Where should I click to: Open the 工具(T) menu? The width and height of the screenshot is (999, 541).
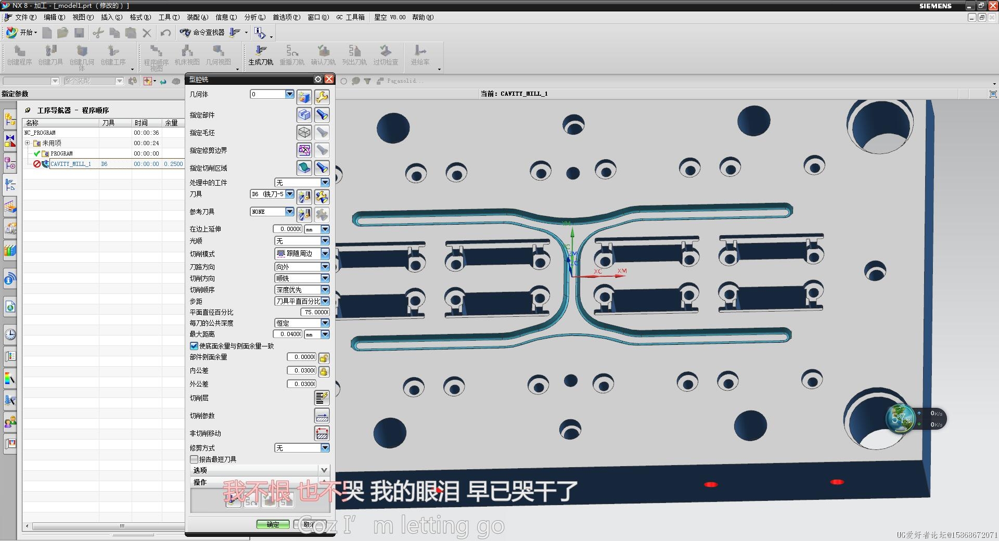(x=169, y=17)
